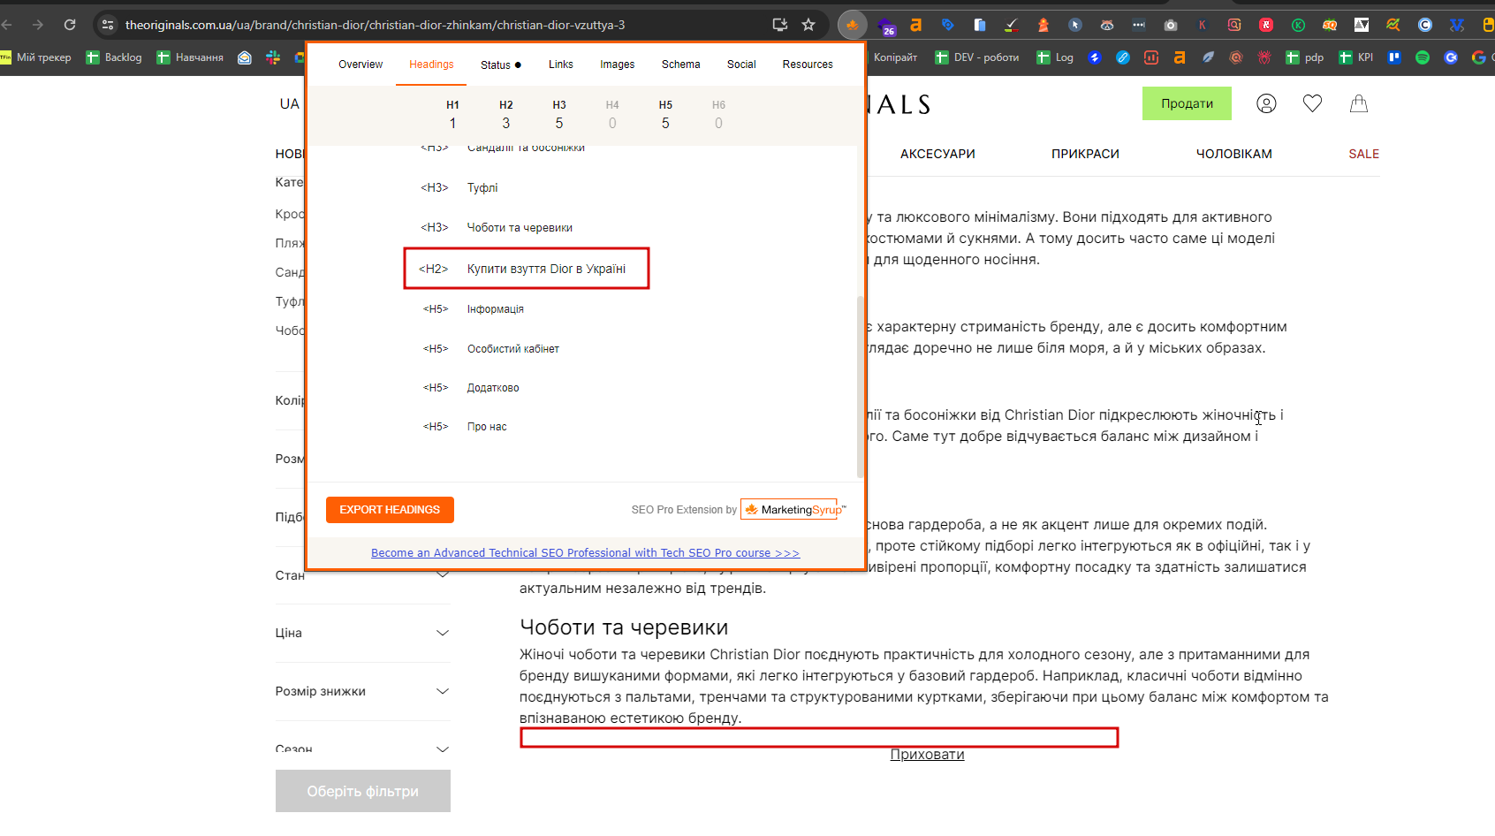Open the purple extension with badge 26
The image size is (1495, 836).
886,27
